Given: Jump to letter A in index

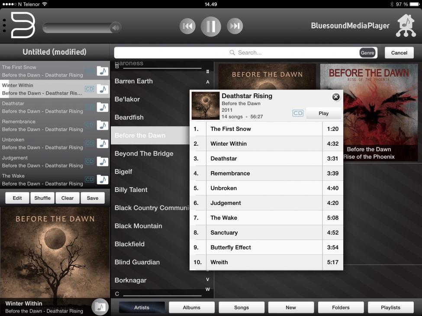Looking at the screenshot, I should click(208, 82).
